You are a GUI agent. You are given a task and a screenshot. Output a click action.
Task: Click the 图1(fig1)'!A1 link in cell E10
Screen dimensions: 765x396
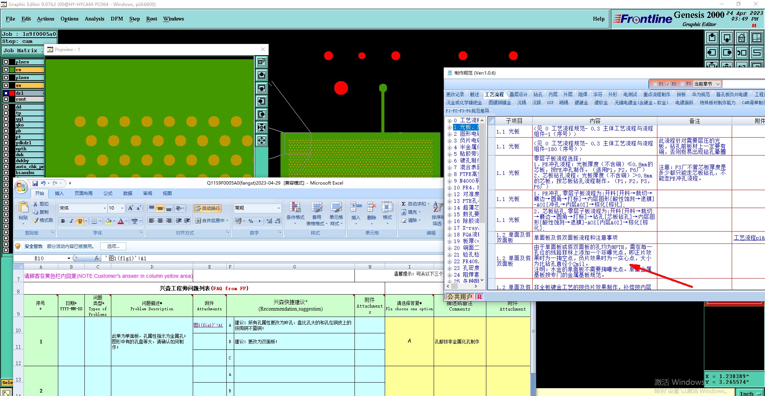pyautogui.click(x=208, y=325)
